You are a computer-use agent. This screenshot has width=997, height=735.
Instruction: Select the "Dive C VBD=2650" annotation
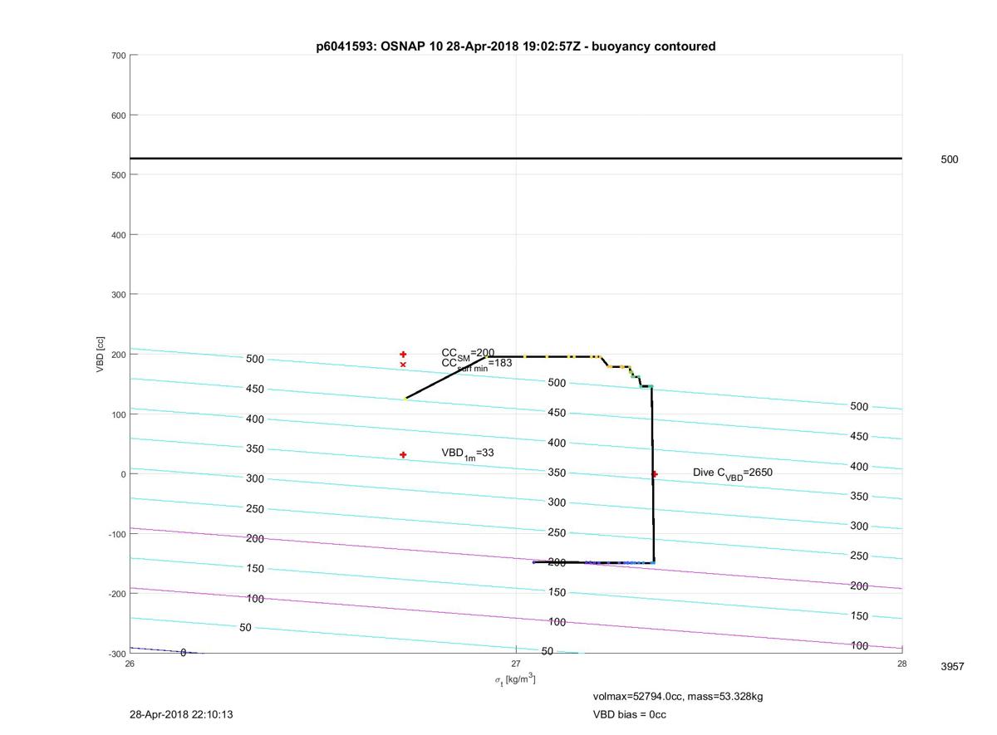point(733,473)
